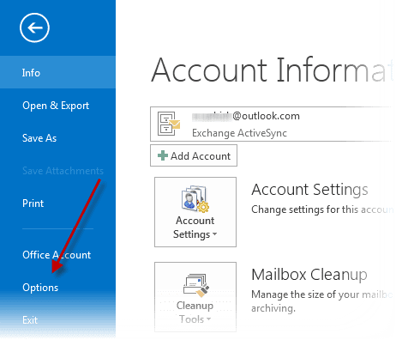Choose Save As in the sidebar

tap(39, 138)
